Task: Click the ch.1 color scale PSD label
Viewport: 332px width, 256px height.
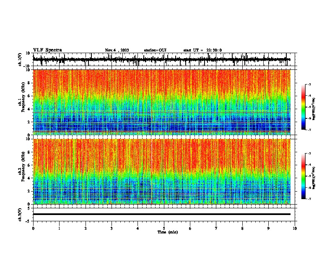Action: pos(314,109)
